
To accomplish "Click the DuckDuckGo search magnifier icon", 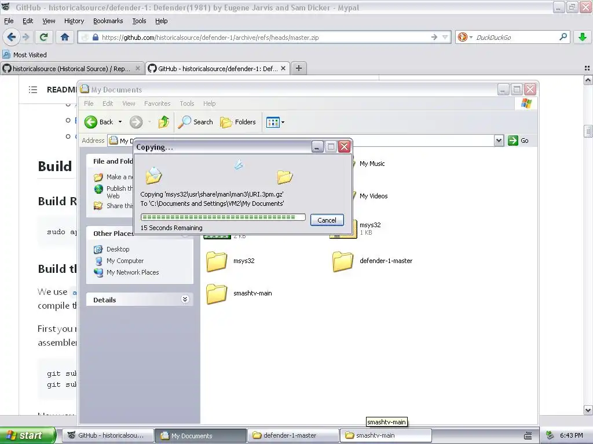I will click(x=563, y=37).
